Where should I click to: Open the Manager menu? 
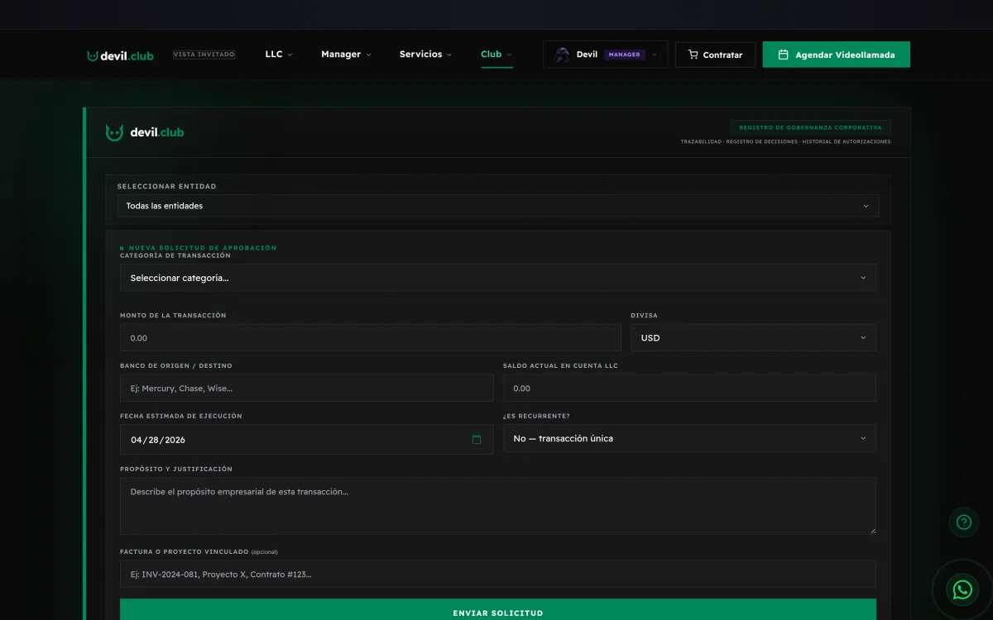point(346,55)
